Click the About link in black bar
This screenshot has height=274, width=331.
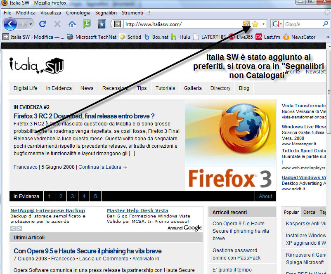coord(265,196)
